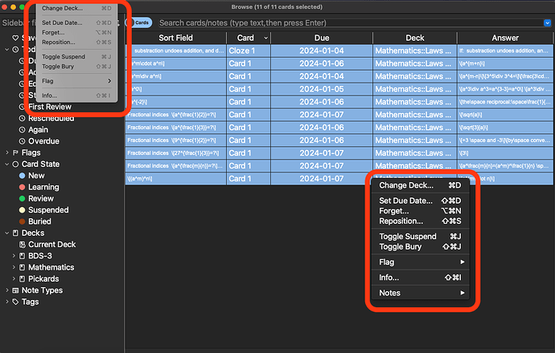The height and width of the screenshot is (353, 555).
Task: Sort by the Sort Field column header
Action: click(x=175, y=38)
